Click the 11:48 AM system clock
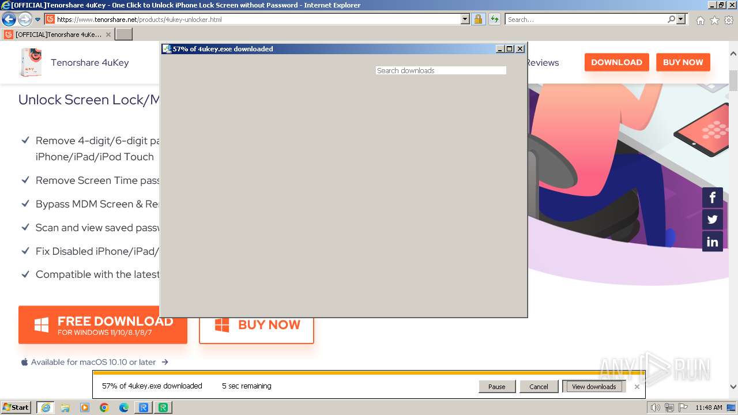738x415 pixels. (709, 408)
